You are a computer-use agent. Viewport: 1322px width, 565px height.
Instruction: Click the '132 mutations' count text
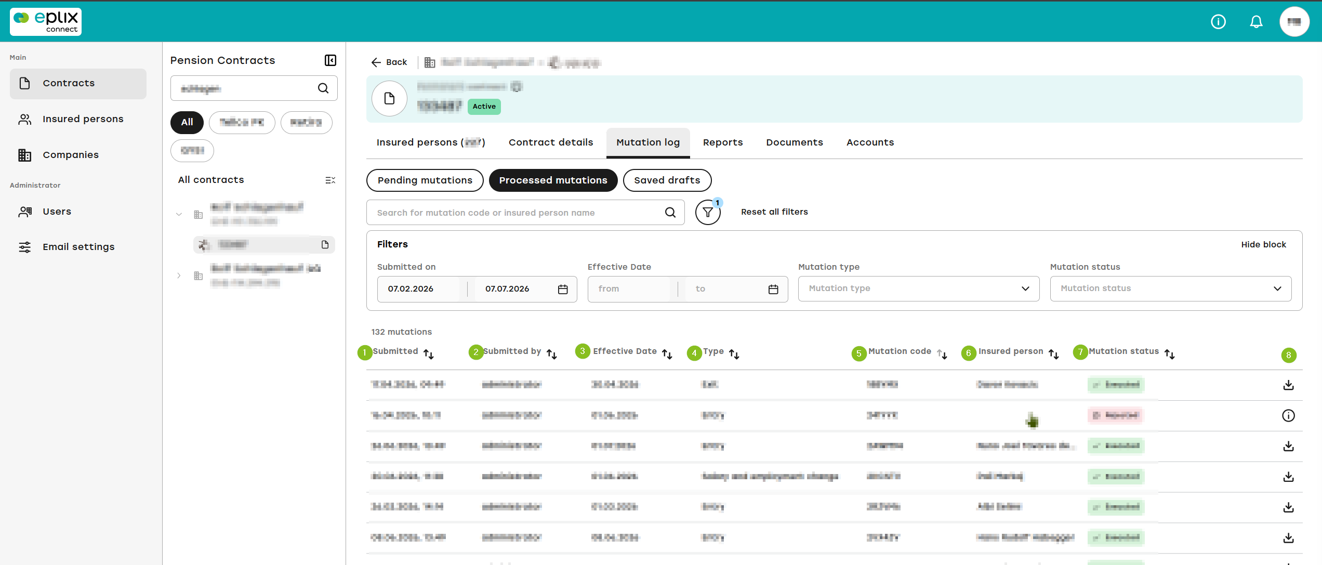tap(401, 332)
